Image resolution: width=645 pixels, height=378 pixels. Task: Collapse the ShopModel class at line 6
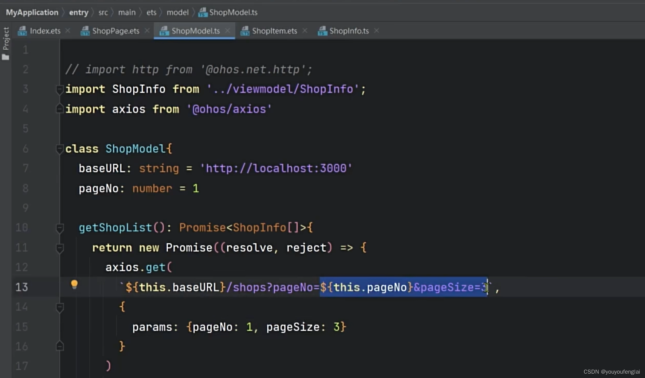coord(60,149)
